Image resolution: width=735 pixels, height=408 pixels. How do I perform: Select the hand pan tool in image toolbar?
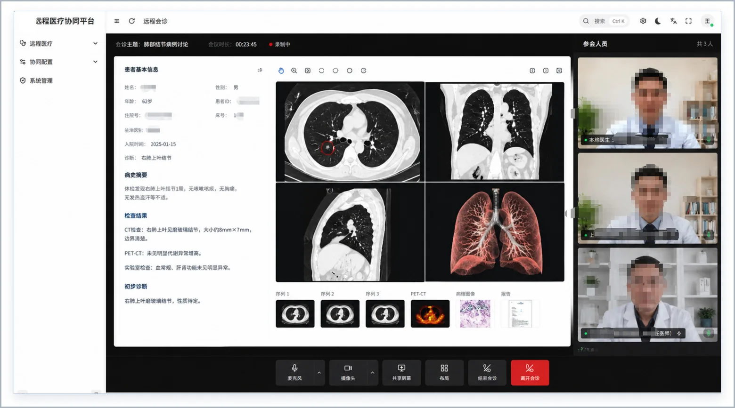click(x=281, y=71)
